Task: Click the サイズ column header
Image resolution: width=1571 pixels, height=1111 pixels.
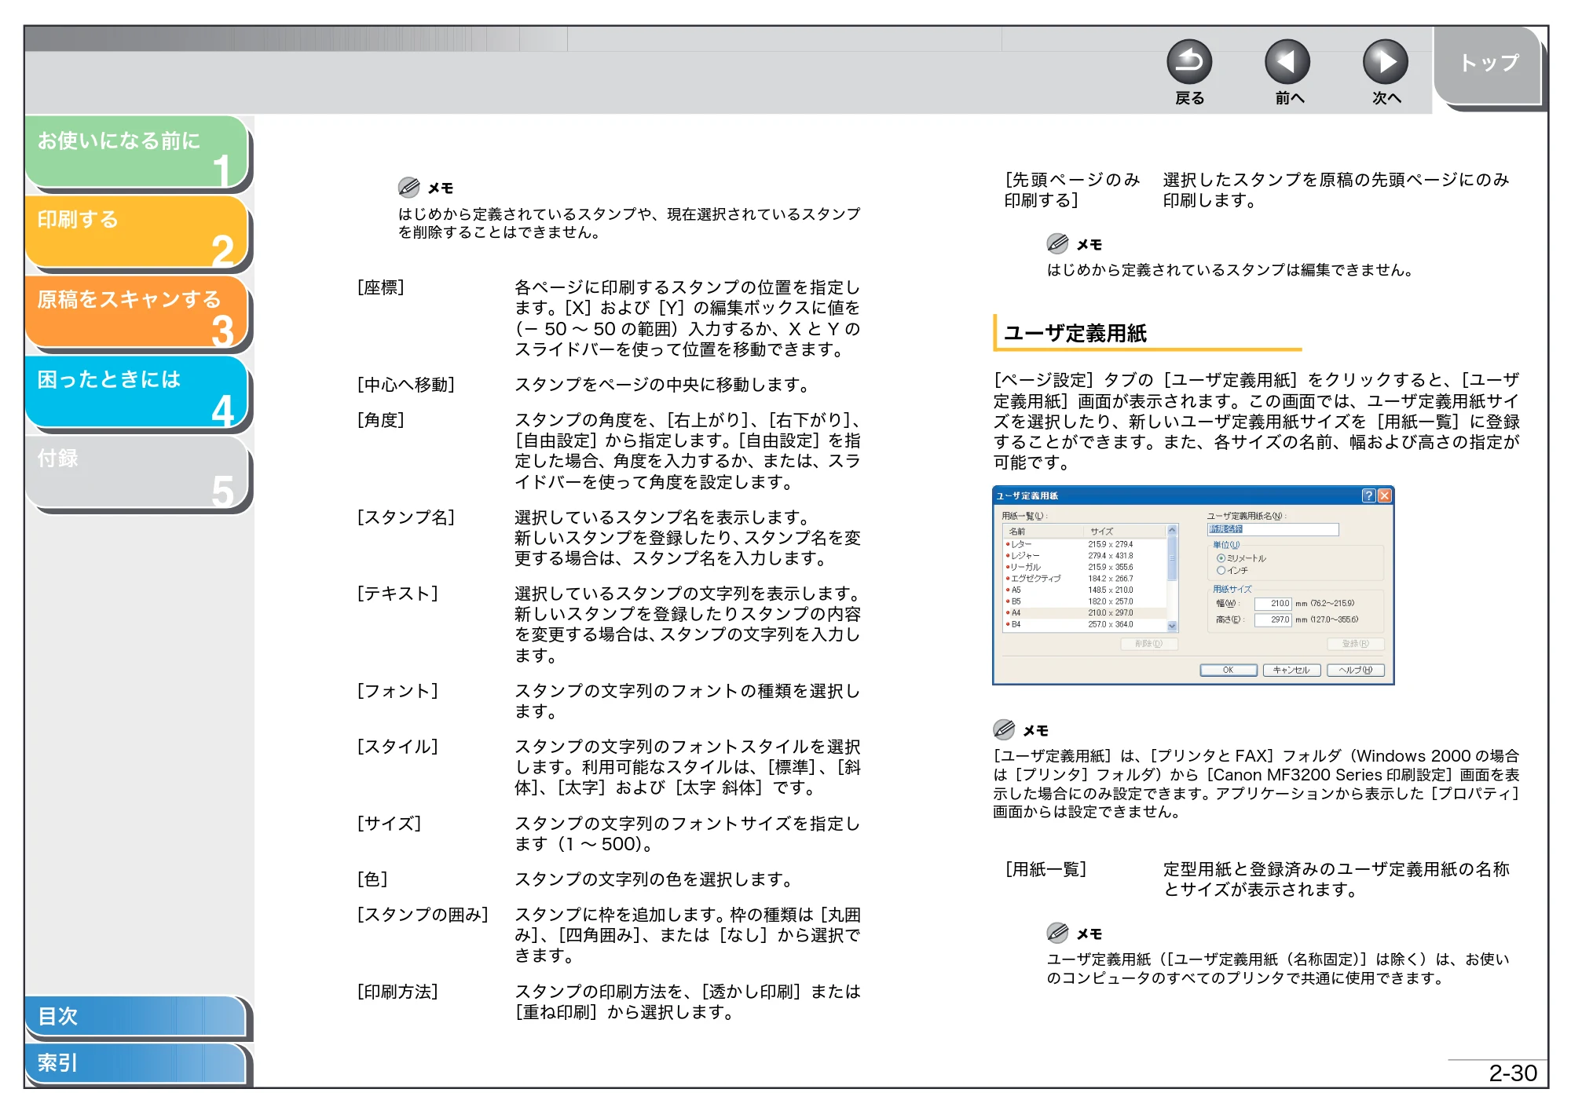Action: pos(1125,532)
